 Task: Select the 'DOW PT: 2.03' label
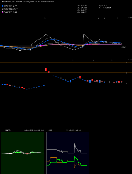(10, 12)
